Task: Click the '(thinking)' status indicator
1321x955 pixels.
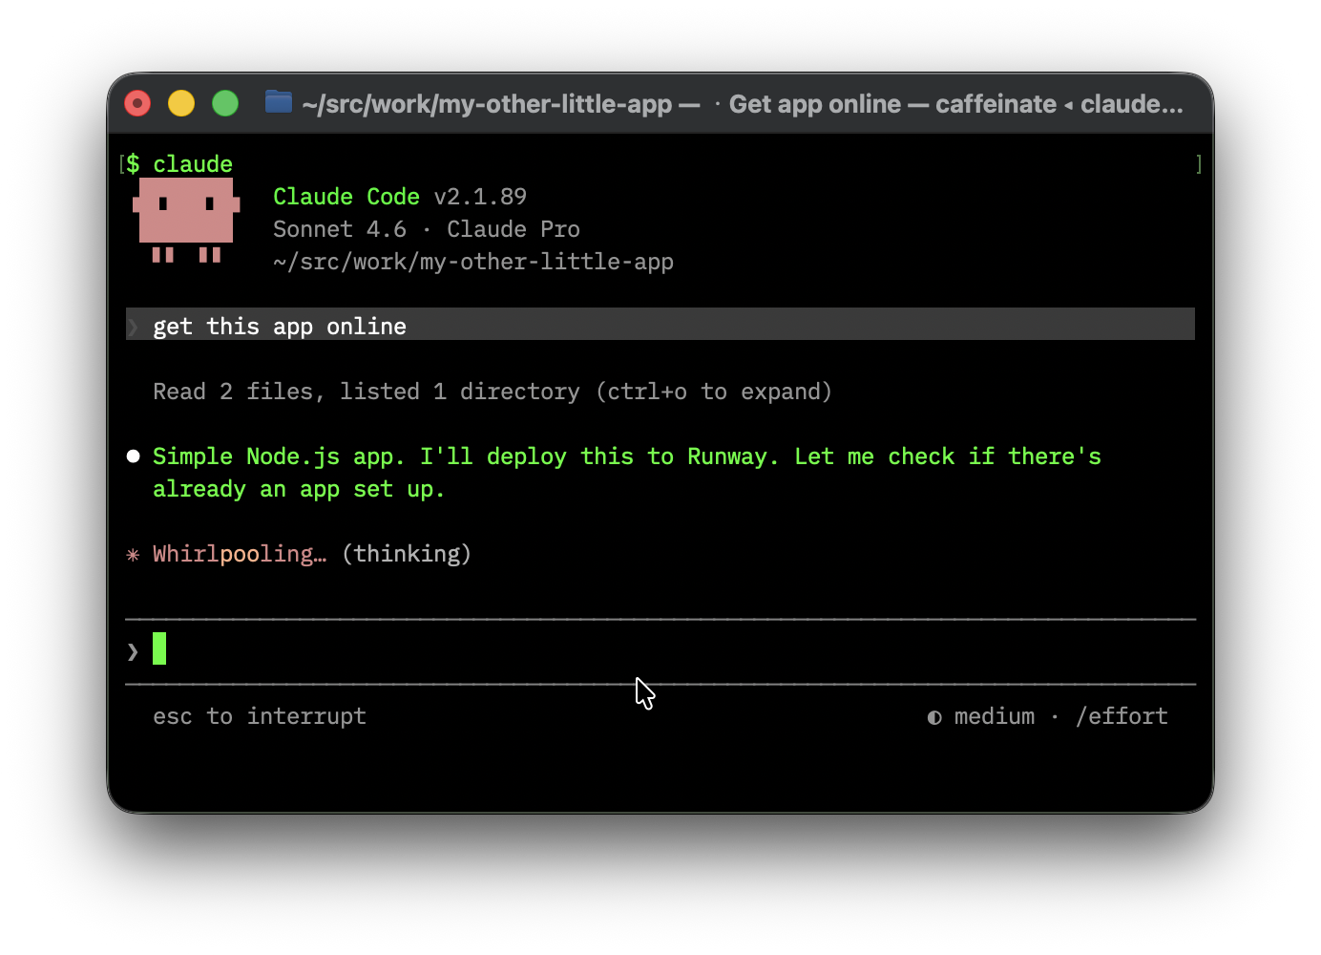Action: [x=407, y=554]
